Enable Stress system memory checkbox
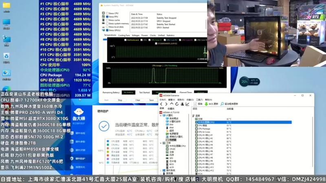The image size is (326, 183). click(107, 24)
